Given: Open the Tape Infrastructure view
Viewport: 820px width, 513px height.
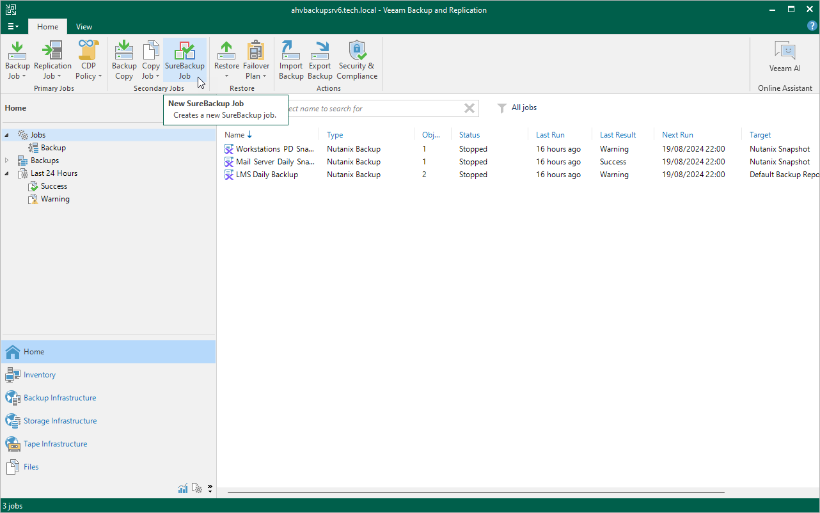Looking at the screenshot, I should coord(108,444).
